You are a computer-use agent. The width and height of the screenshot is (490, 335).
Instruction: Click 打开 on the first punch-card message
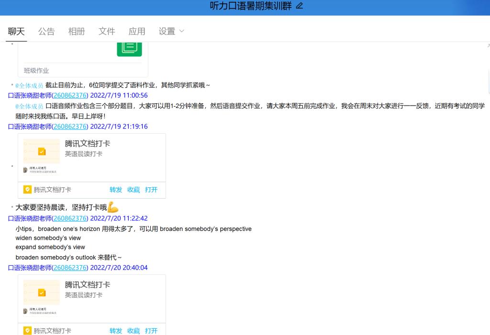click(x=151, y=190)
